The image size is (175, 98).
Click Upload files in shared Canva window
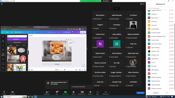click(16, 39)
